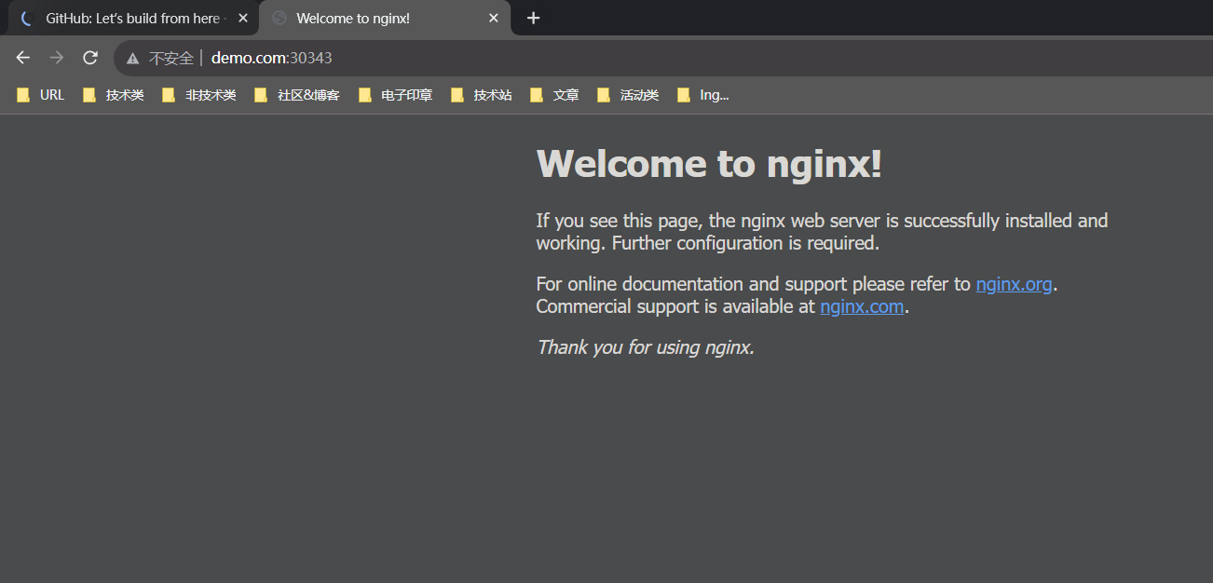The height and width of the screenshot is (583, 1213).
Task: Open the URL bookmark folder
Action: click(41, 95)
